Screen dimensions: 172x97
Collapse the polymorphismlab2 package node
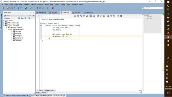click(9, 29)
